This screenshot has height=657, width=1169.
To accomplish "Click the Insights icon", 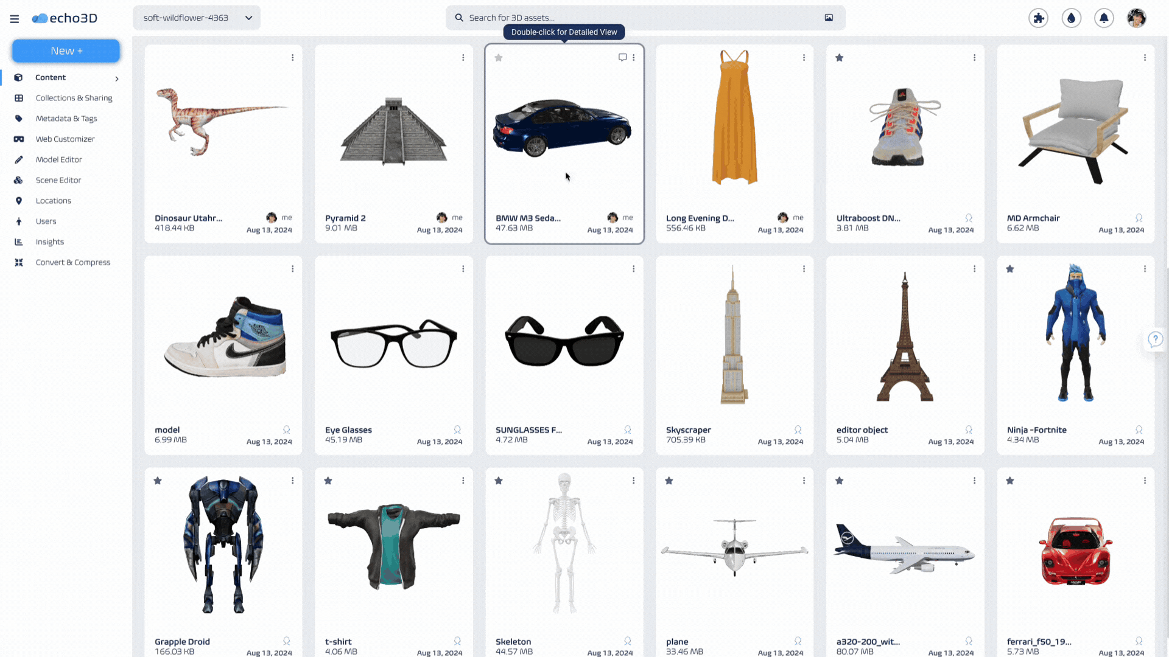I will coord(19,241).
